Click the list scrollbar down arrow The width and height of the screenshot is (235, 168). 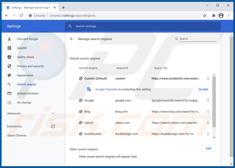(214, 138)
